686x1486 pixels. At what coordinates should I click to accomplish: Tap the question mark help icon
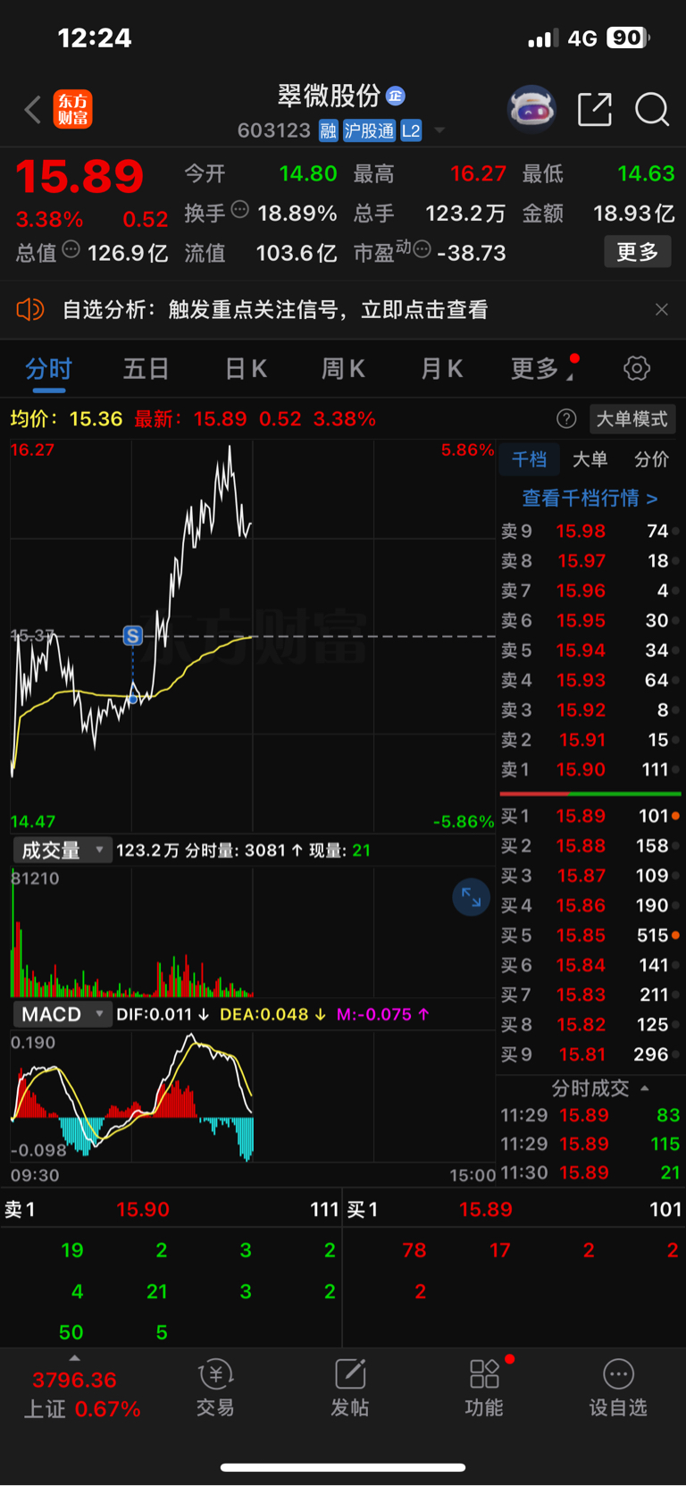coord(566,418)
